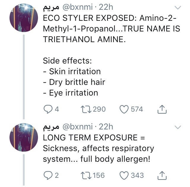Viewport: 190px width, 187px height.
Task: Open profile picture on the second tweet
Action: coord(24,137)
